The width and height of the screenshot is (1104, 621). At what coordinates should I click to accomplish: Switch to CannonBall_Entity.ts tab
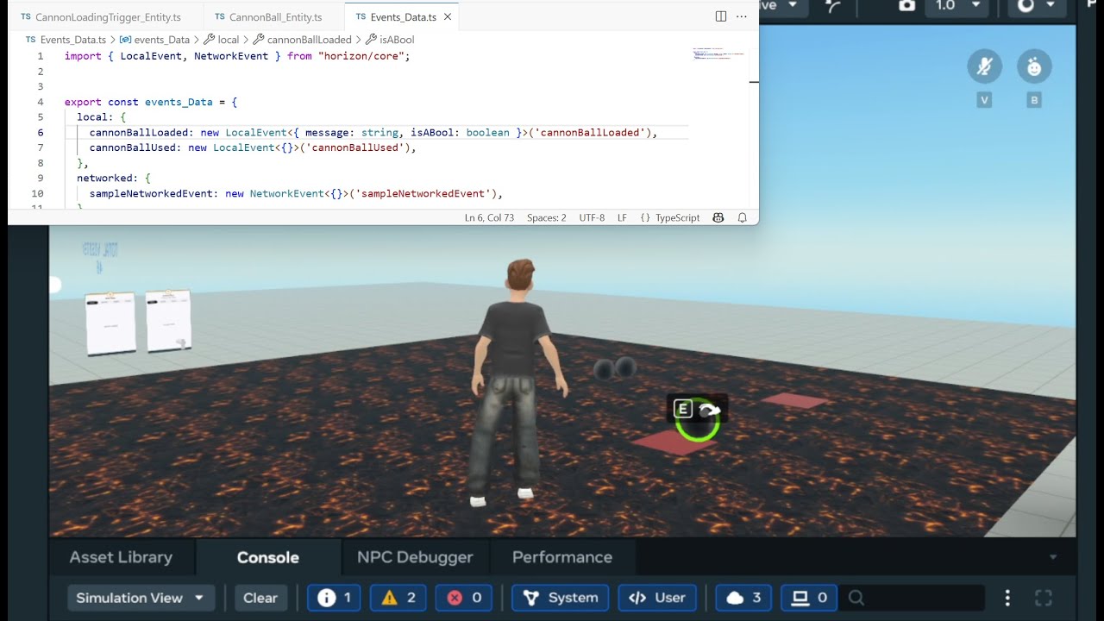(x=275, y=16)
